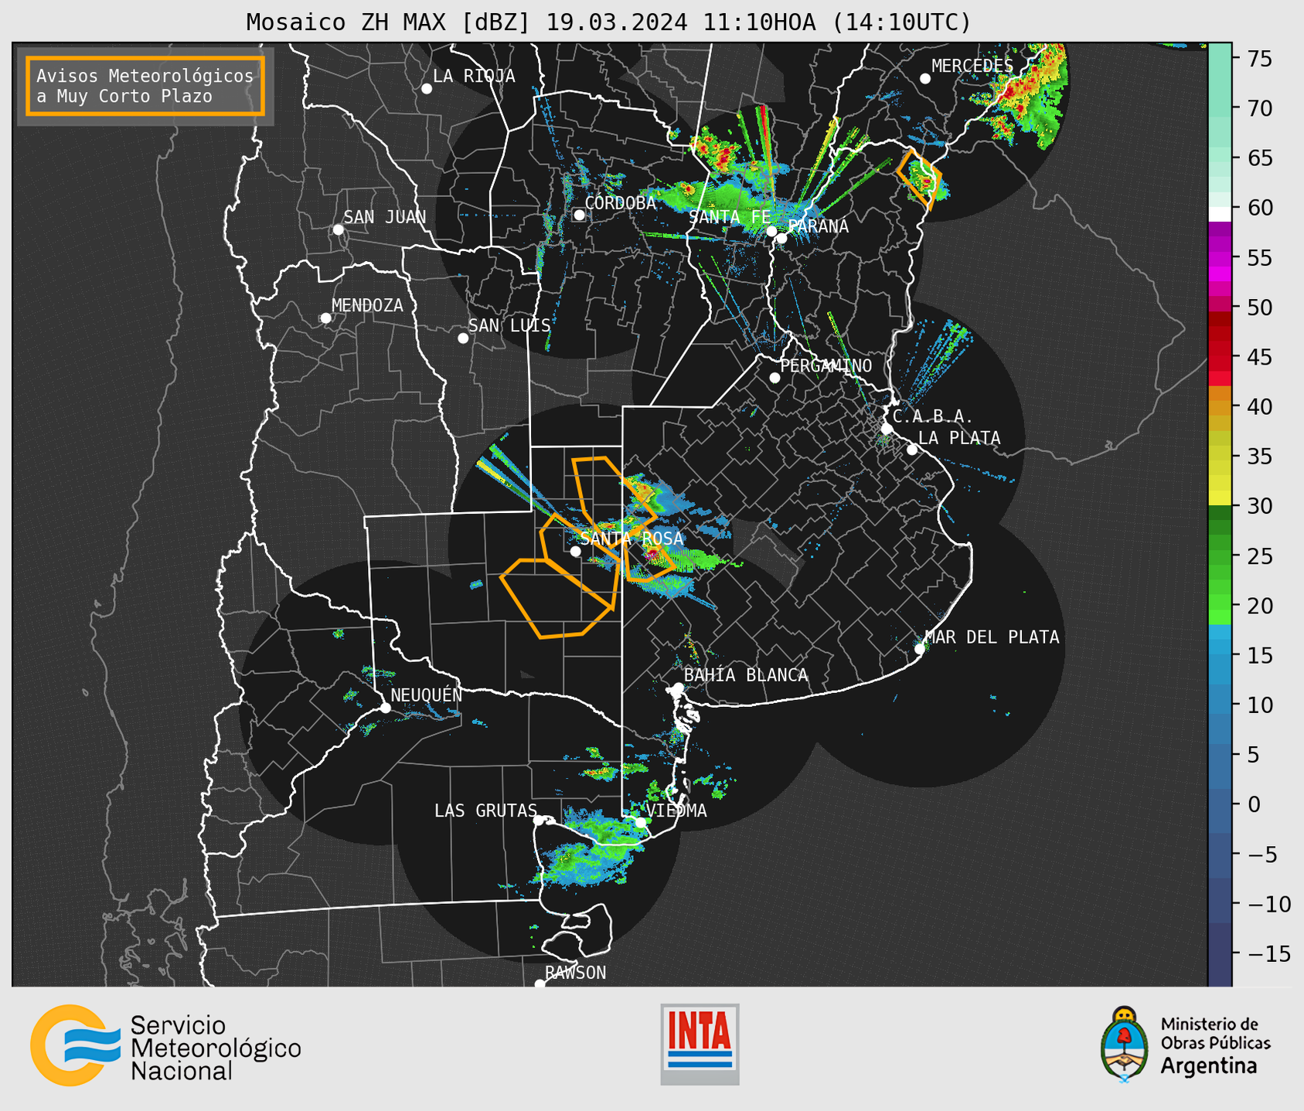Click the Santa Rosa city marker dot
Viewport: 1304px width, 1111px height.
tap(575, 551)
